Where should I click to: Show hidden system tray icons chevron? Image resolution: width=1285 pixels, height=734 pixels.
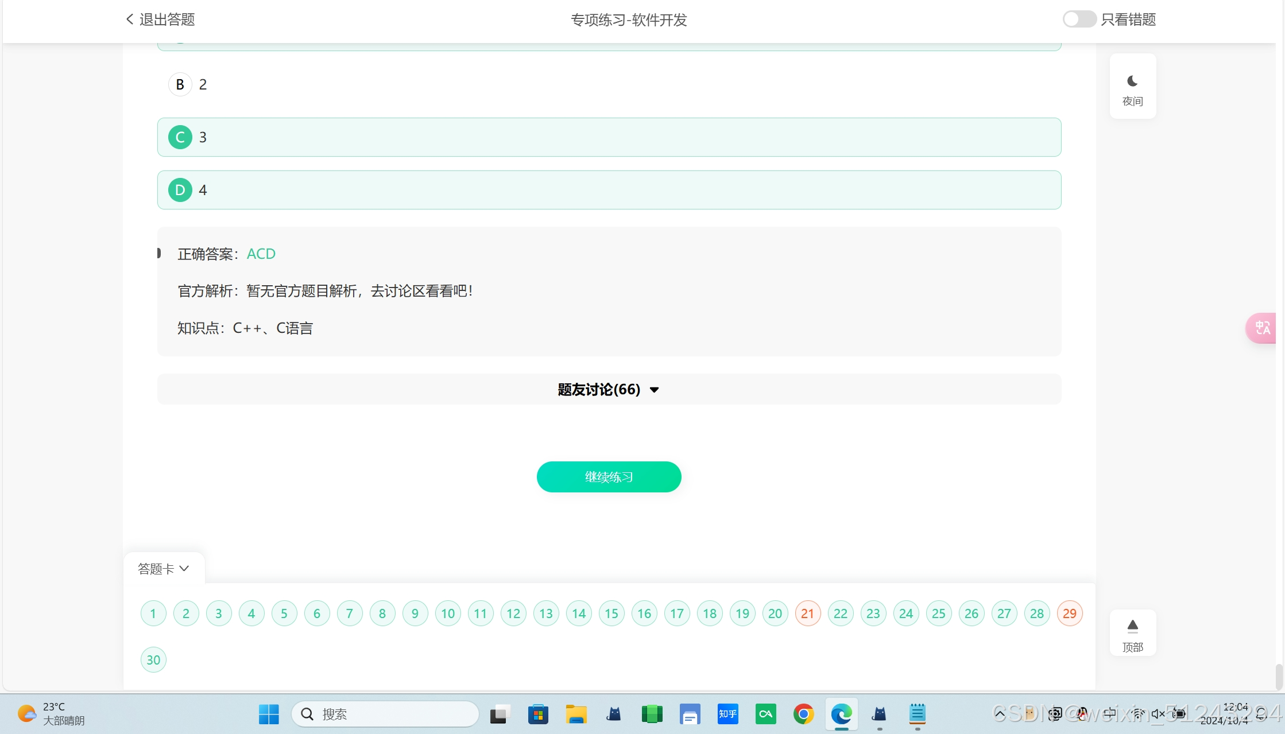(x=1000, y=714)
